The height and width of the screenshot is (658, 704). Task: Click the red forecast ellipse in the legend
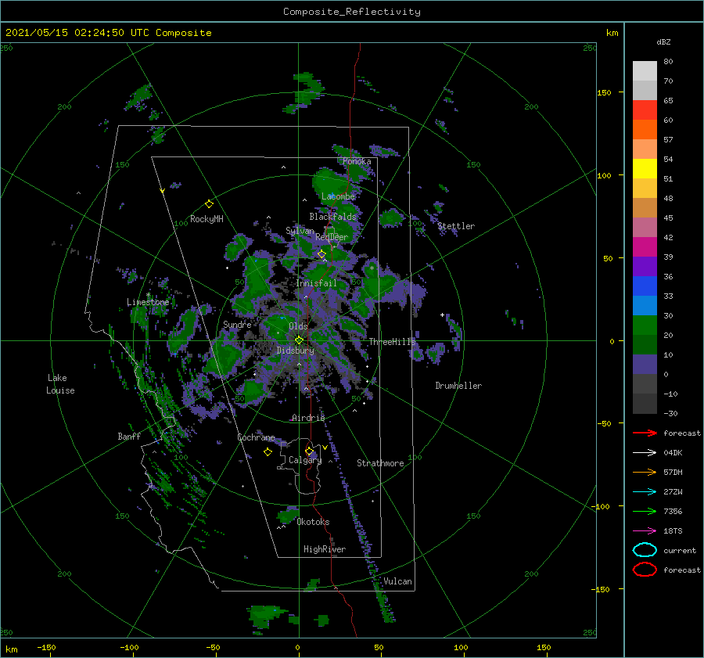[x=645, y=570]
